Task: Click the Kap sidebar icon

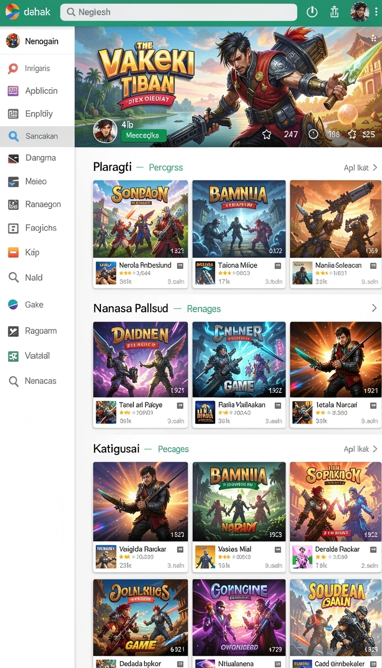Action: (13, 252)
